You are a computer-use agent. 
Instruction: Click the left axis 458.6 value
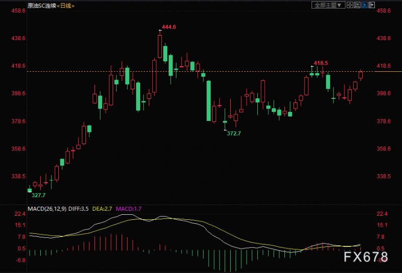click(x=18, y=11)
